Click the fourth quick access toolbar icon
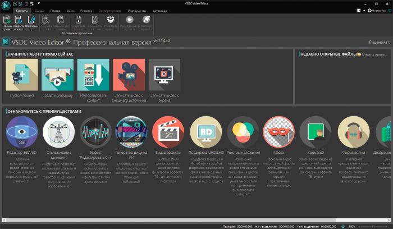This screenshot has width=393, height=229. pos(31,3)
